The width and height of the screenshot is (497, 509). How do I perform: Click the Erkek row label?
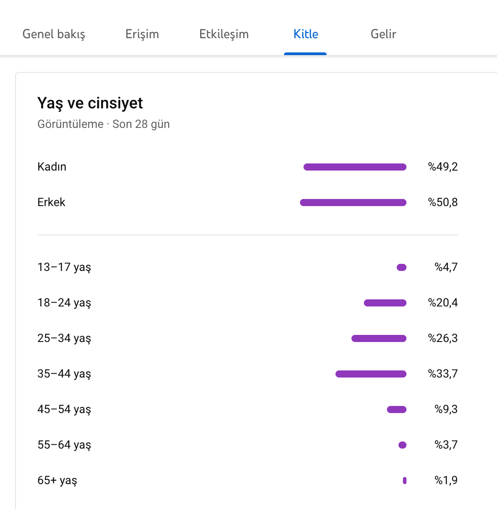coord(51,202)
